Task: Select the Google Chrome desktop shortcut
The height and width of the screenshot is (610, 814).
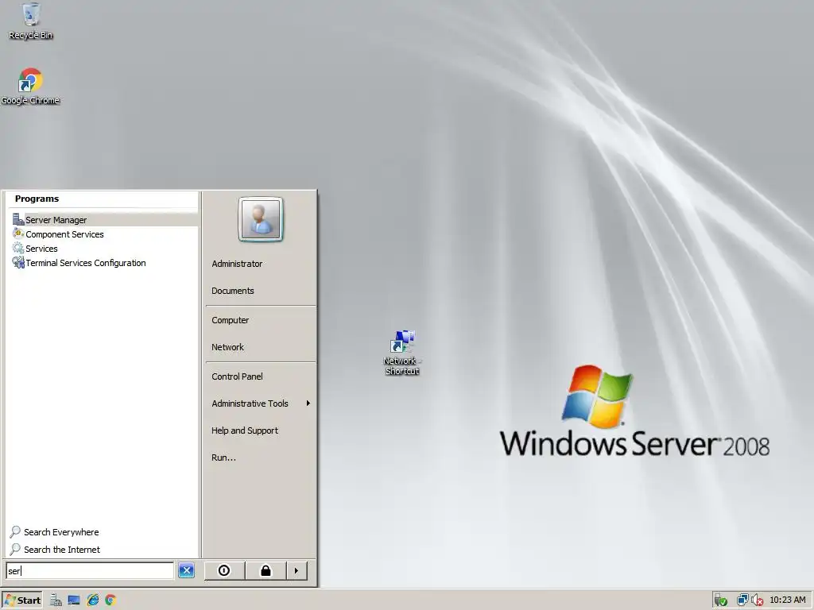Action: 30,86
